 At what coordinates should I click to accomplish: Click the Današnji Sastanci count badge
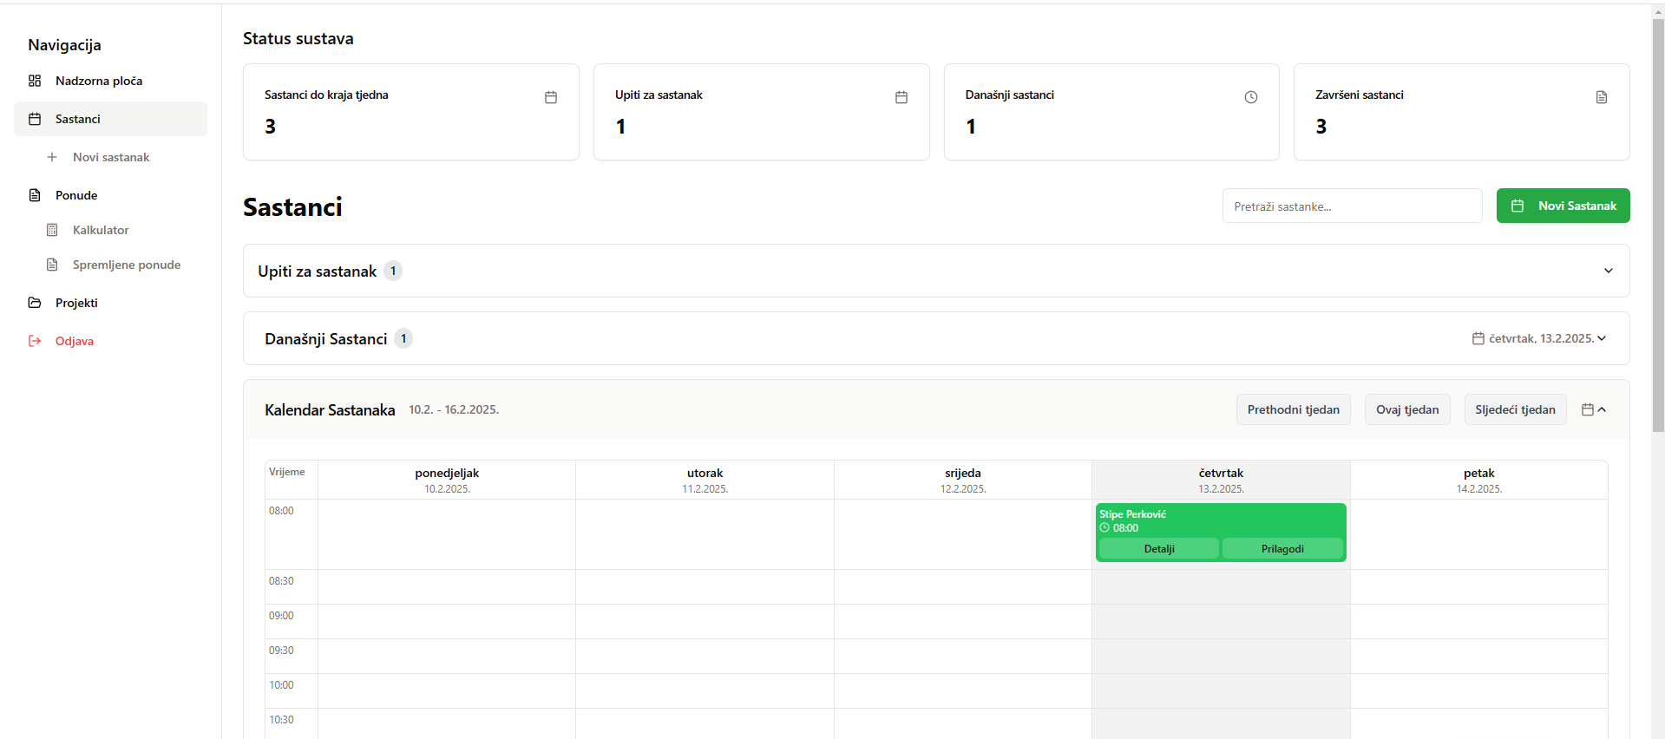point(403,338)
